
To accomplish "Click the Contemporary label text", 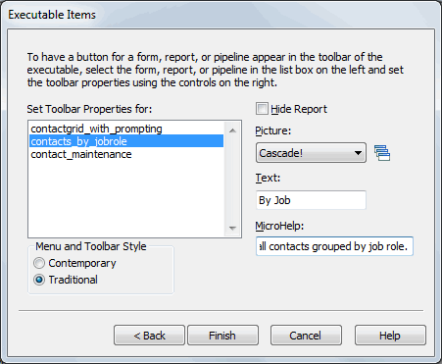I will tap(82, 263).
